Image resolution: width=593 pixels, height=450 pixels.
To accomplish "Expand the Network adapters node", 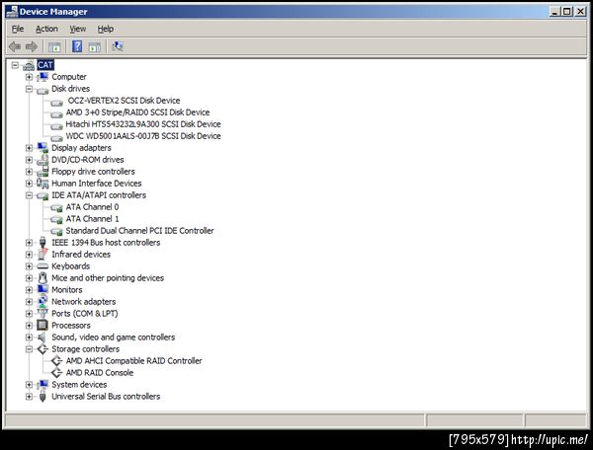I will click(29, 302).
